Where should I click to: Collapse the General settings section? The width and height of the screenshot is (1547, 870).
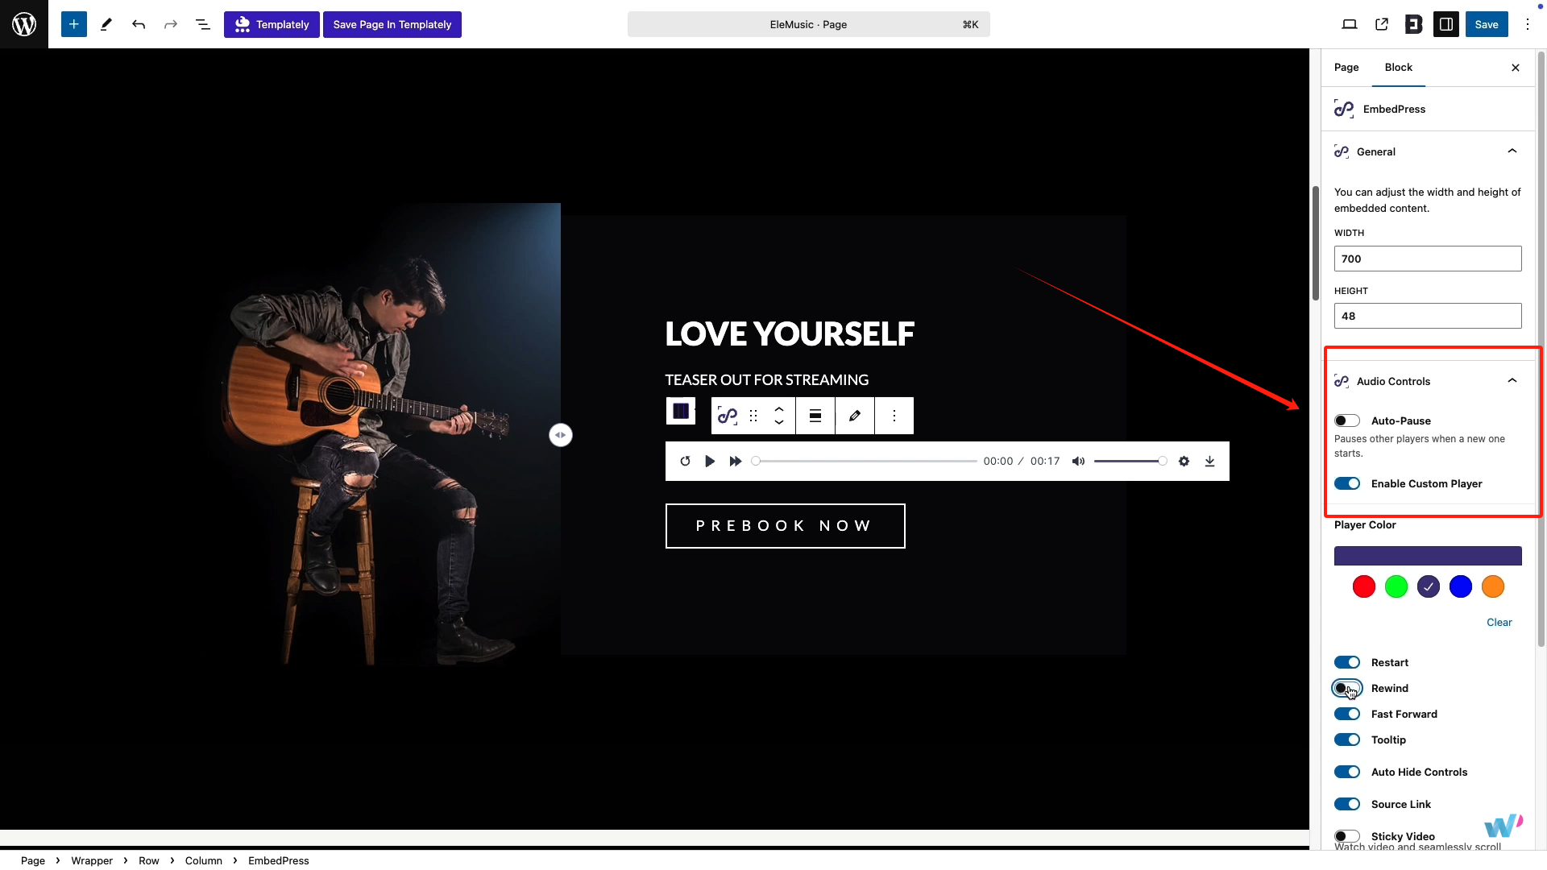[x=1512, y=151]
